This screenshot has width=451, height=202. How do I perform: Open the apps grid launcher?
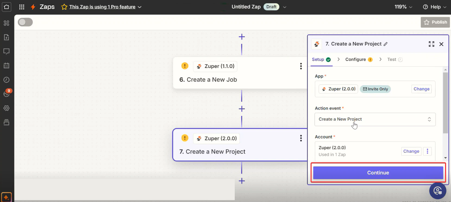22,7
